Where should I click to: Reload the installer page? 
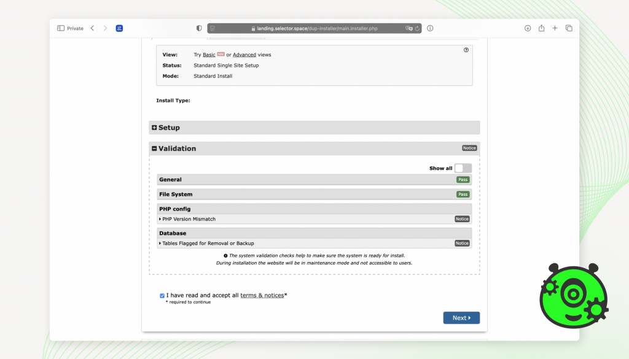tap(417, 28)
